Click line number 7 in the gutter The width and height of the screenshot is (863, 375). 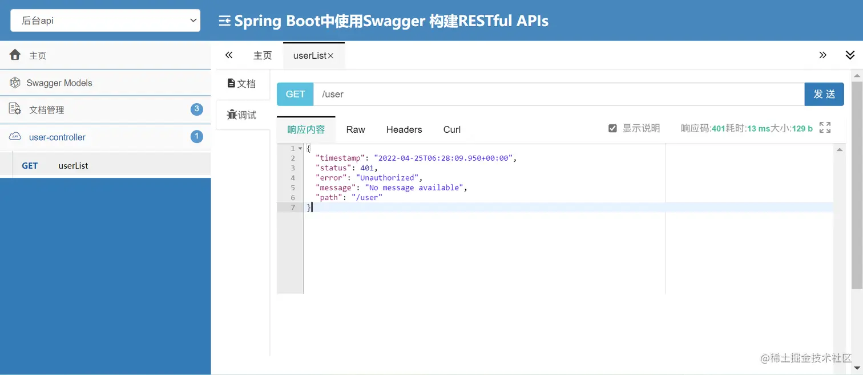pyautogui.click(x=293, y=207)
